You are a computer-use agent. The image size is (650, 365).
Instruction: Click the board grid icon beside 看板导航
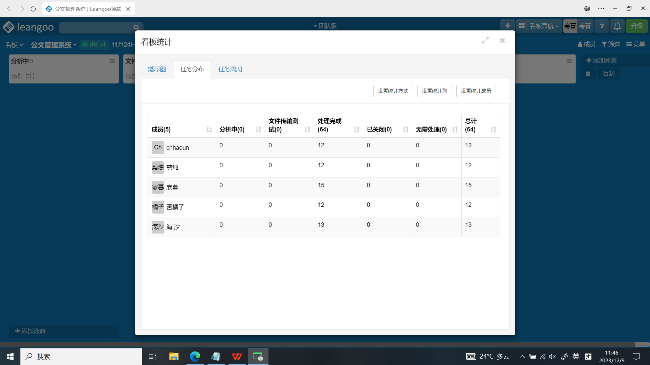522,26
